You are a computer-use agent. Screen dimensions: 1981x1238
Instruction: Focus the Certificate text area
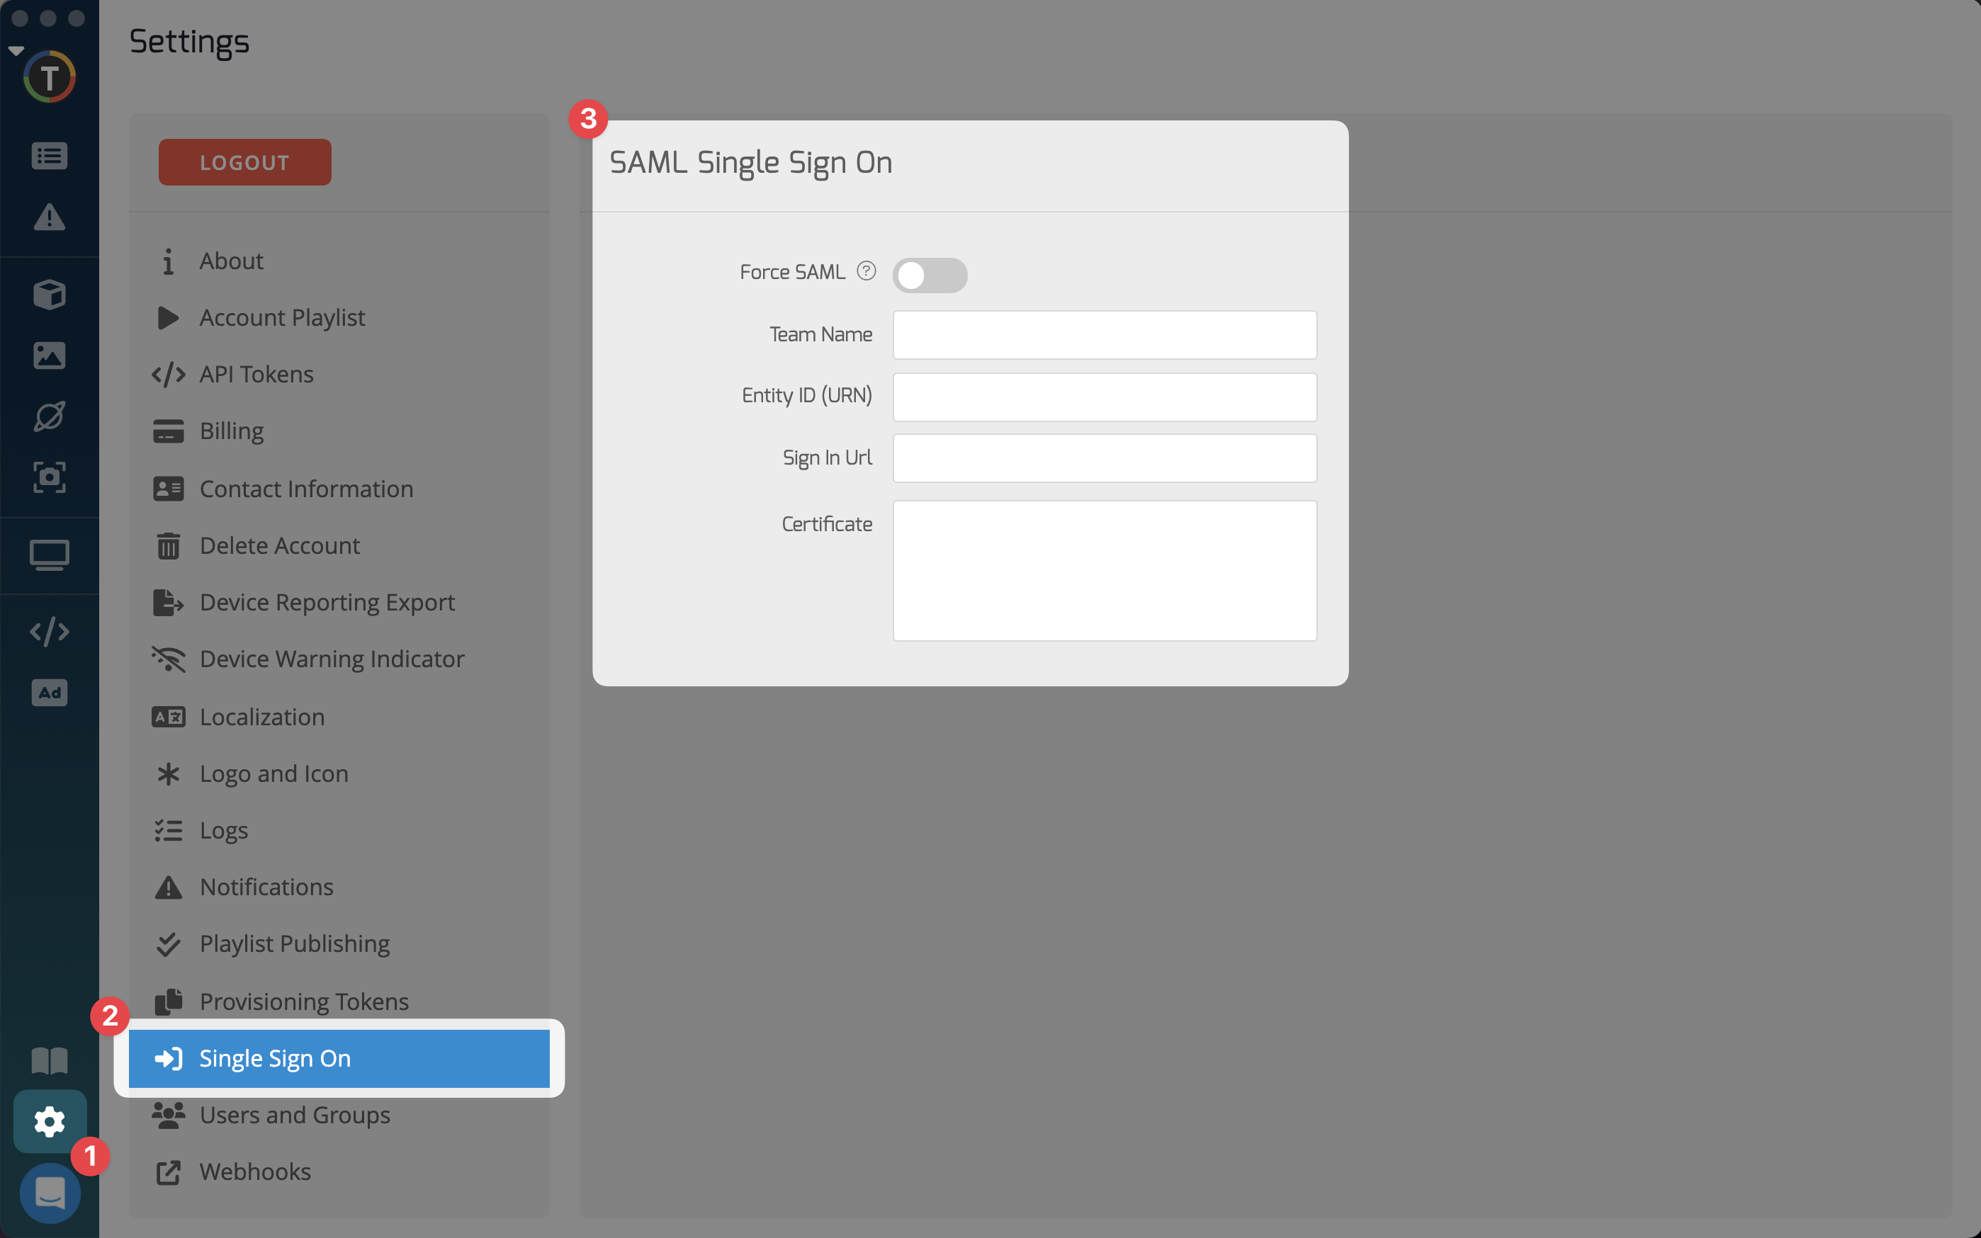click(x=1104, y=571)
